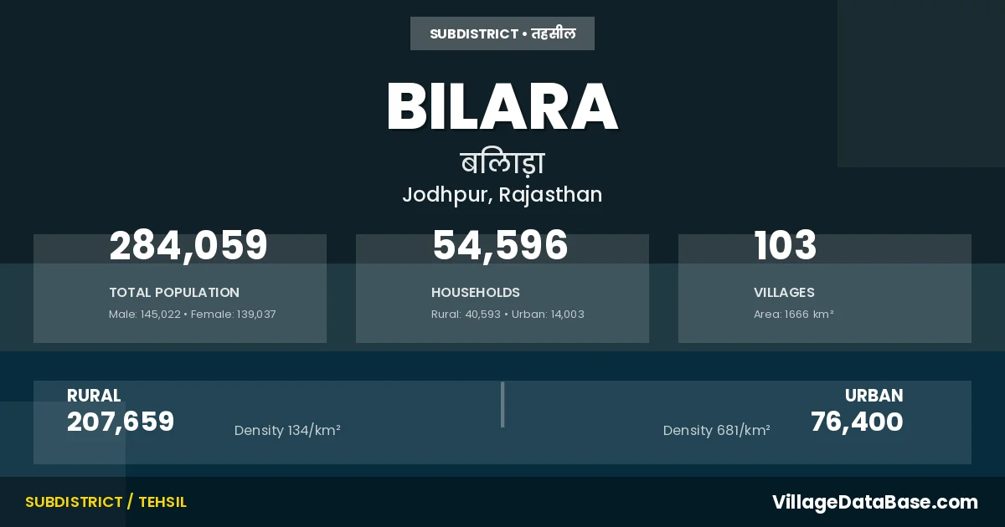Click the Villages label
The height and width of the screenshot is (527, 1005).
[x=784, y=293]
